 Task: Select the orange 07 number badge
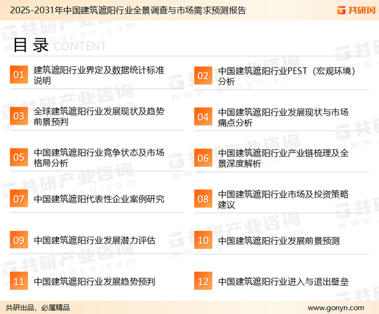click(x=19, y=198)
